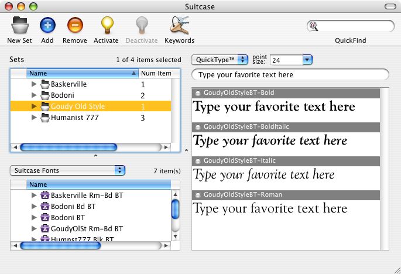This screenshot has width=401, height=274.
Task: Click the fonts list horizontal scrollbar thumb
Action: (60, 245)
